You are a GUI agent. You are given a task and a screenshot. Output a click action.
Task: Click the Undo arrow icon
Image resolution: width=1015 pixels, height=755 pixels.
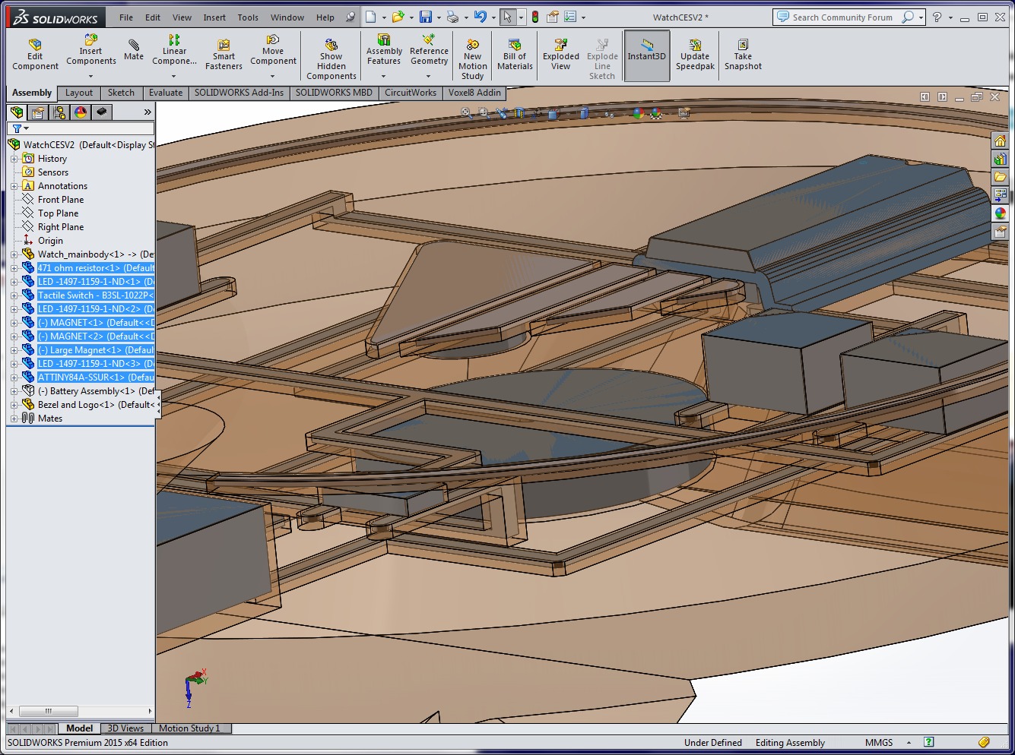point(480,17)
